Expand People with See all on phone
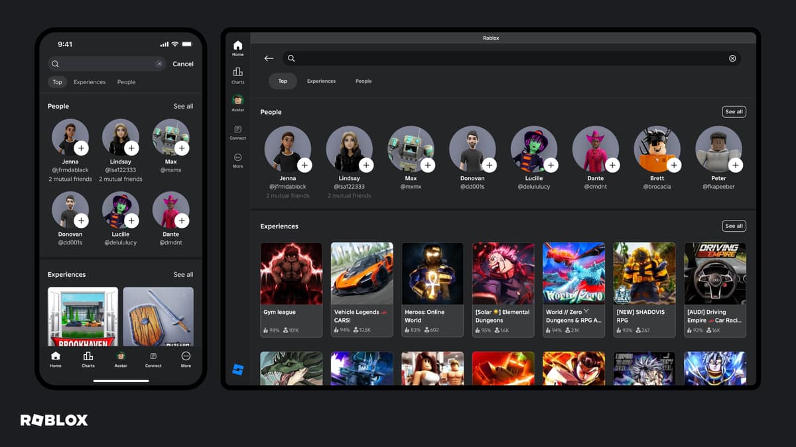796x447 pixels. coord(183,106)
